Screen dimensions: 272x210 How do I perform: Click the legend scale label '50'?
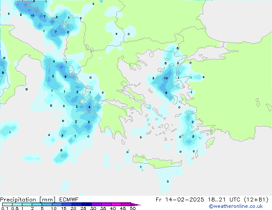[133, 208]
